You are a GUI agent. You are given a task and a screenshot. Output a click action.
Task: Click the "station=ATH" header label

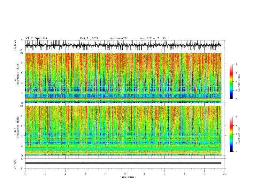click(x=119, y=38)
